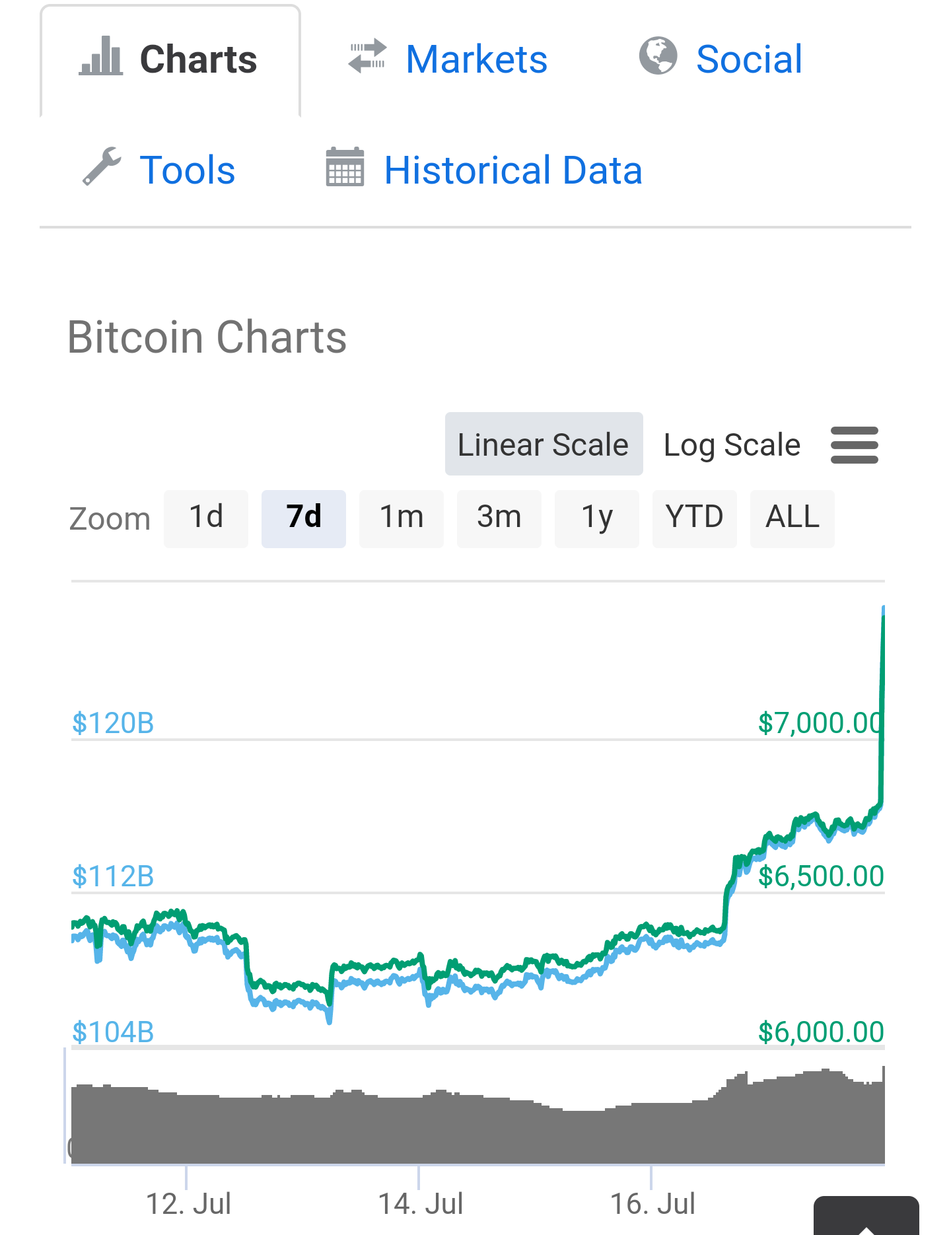951x1235 pixels.
Task: Choose the YTD zoom button
Action: (x=695, y=518)
